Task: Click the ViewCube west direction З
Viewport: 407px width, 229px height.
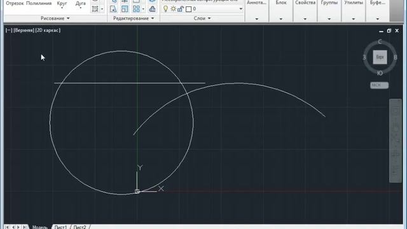Action: pyautogui.click(x=364, y=57)
